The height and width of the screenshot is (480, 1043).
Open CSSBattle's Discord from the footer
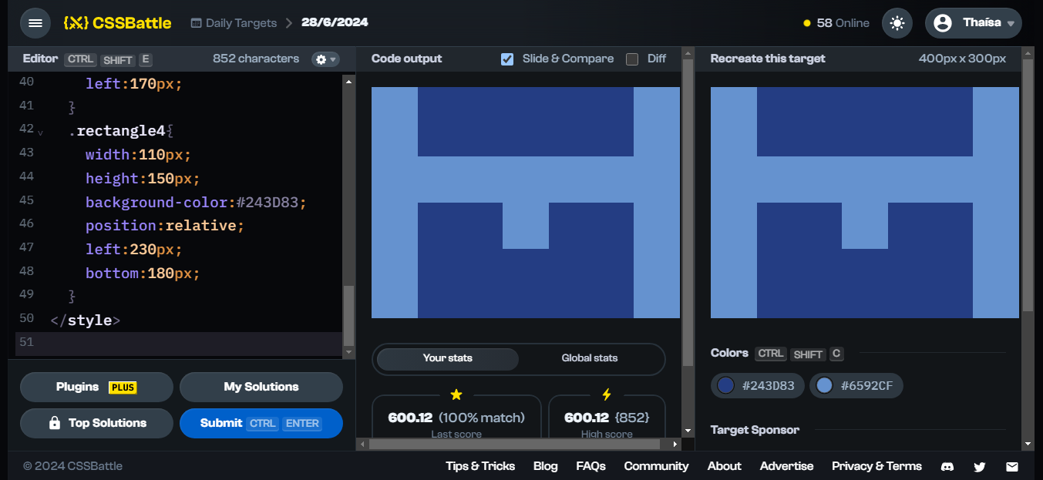pos(947,466)
